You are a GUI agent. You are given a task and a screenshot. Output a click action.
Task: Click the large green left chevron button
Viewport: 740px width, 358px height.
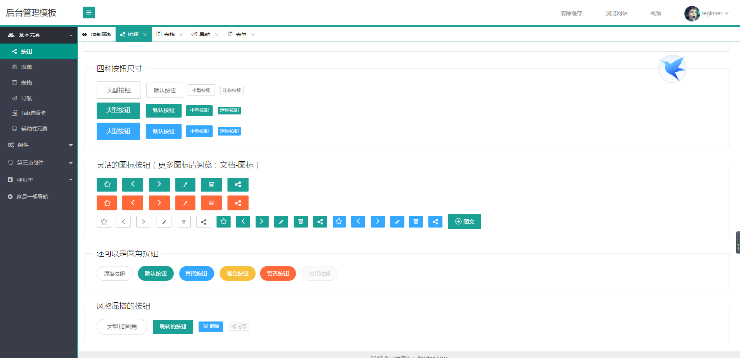tap(132, 184)
